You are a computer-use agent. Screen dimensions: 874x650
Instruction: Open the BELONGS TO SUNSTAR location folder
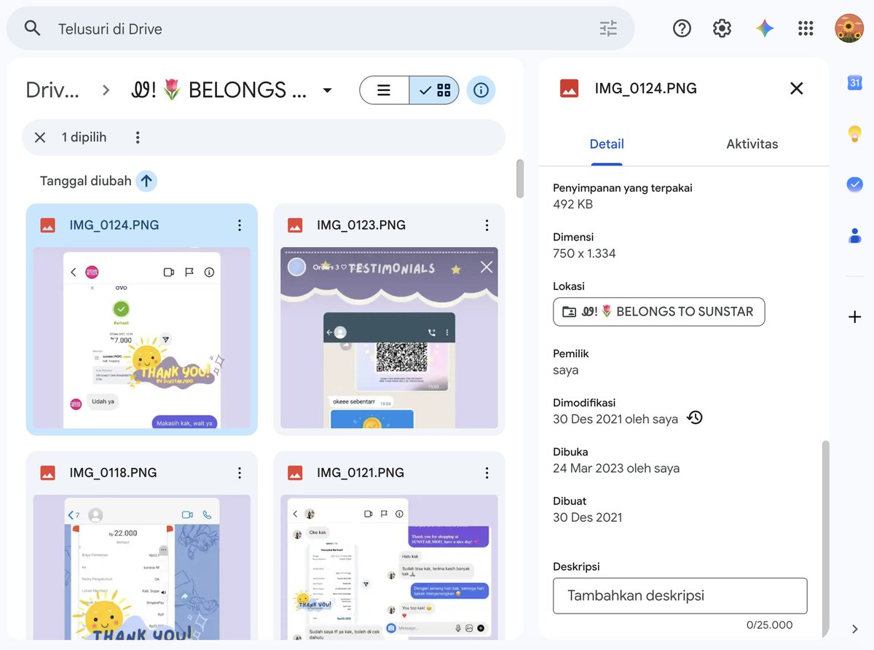point(659,311)
